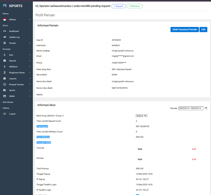Image resolution: width=211 pixels, height=195 pixels.
Task: Click the highlighted Total Withdraw link
Action: tap(43, 137)
